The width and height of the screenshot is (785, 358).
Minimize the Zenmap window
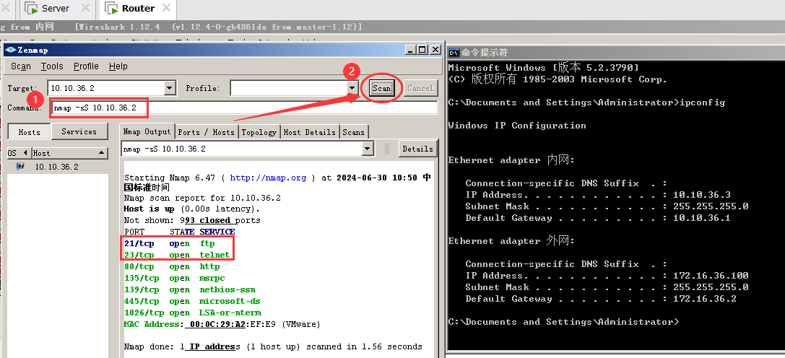point(410,50)
